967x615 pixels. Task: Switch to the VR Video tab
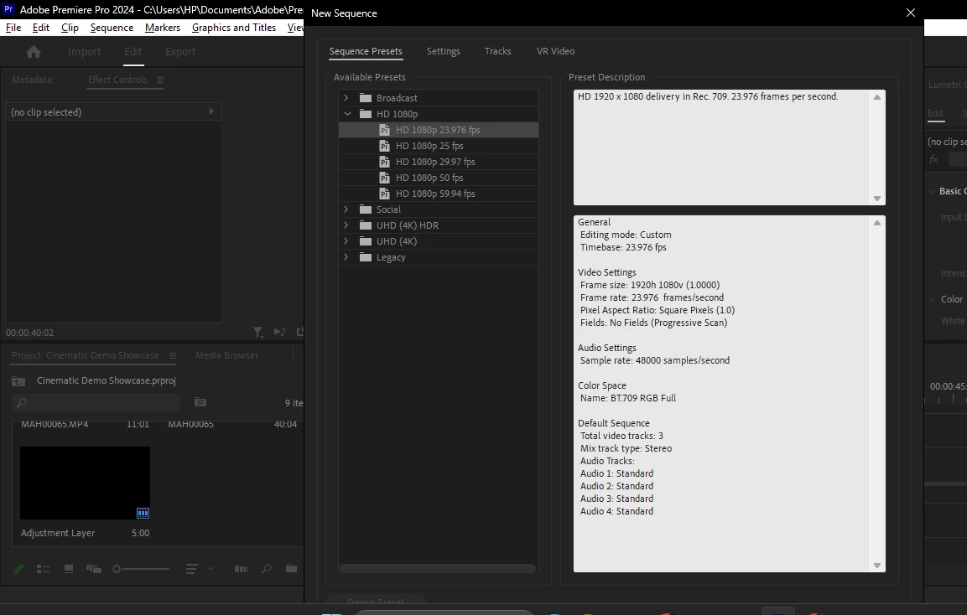pyautogui.click(x=555, y=51)
